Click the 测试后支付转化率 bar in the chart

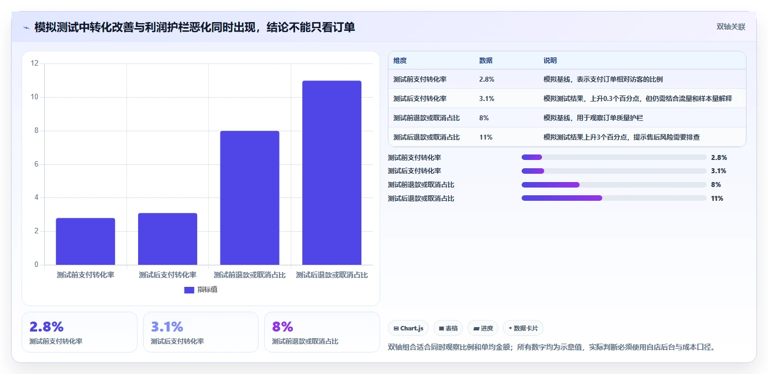[x=167, y=239]
